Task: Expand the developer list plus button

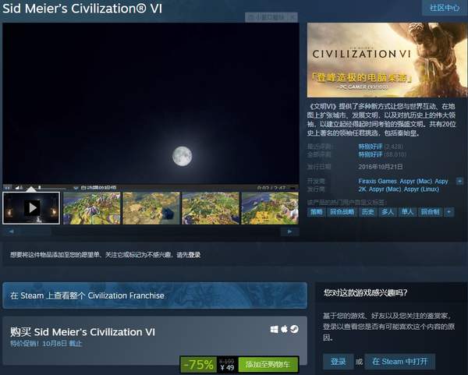Action: [x=459, y=181]
